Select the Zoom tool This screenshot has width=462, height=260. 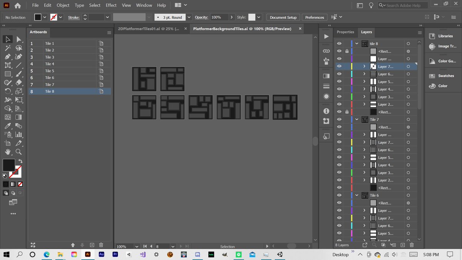coord(18,152)
